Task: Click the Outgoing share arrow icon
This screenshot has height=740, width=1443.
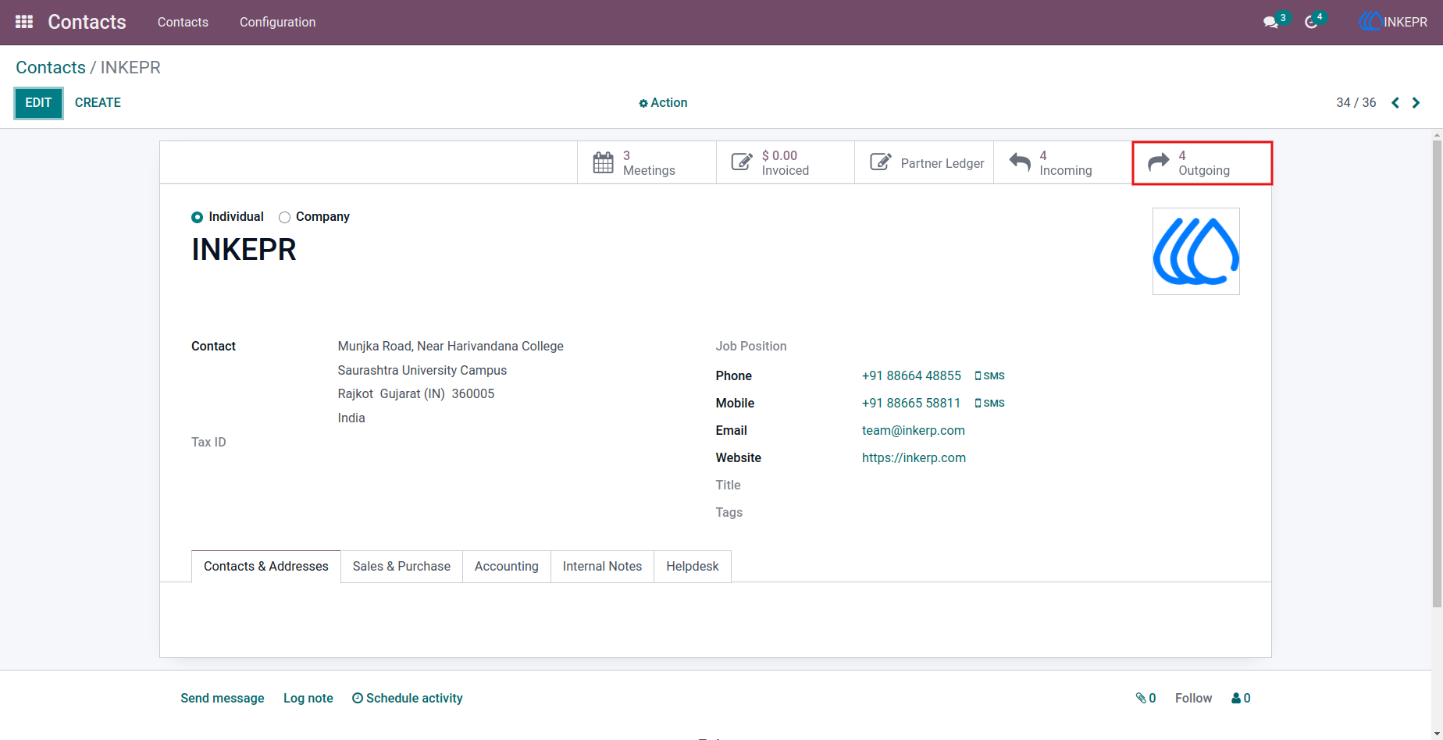Action: coord(1159,162)
